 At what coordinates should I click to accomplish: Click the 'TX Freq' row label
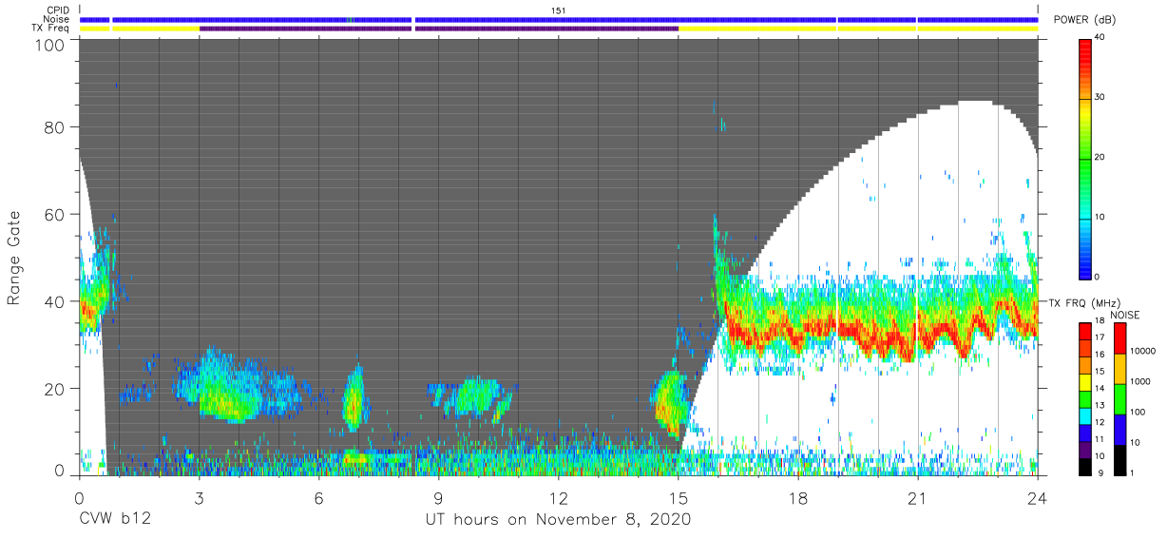[x=52, y=29]
